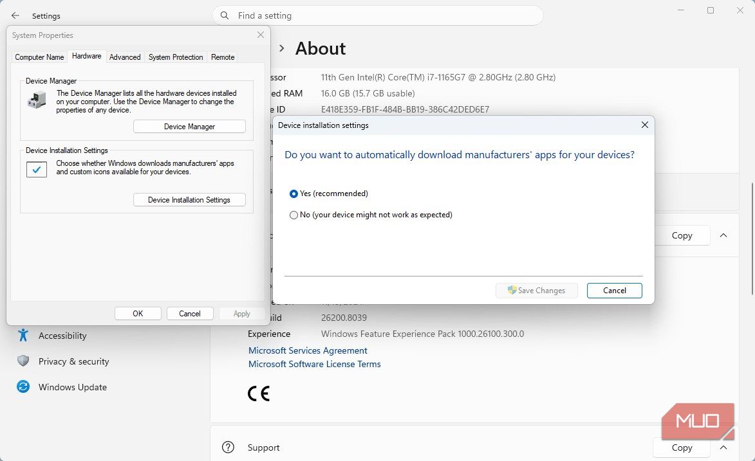Screen dimensions: 755x461
Task: Click the Accessibility icon in Settings sidebar
Action: tap(23, 335)
